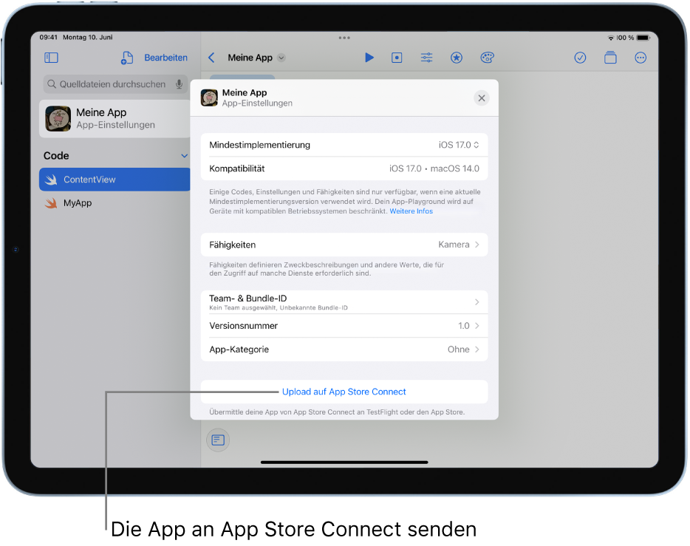The image size is (690, 546).
Task: Open the more options ellipsis icon
Action: tap(641, 58)
